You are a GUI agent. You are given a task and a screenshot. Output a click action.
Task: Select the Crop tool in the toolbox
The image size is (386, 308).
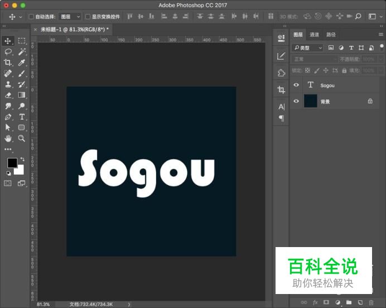(8, 63)
